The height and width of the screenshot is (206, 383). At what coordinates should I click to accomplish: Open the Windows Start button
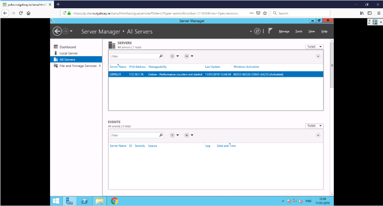(56, 201)
